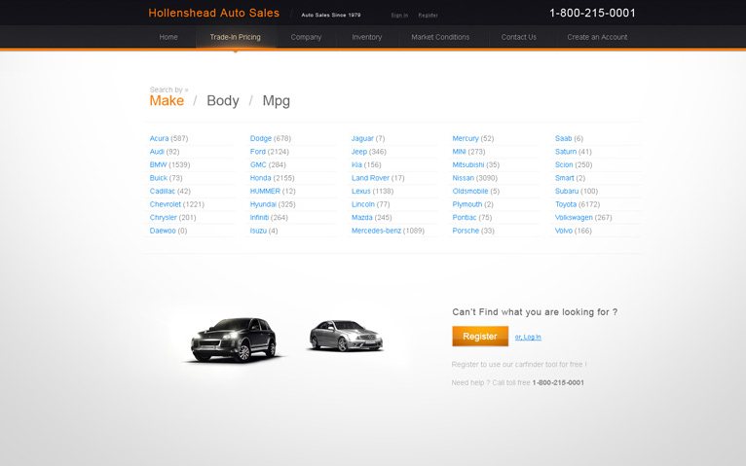This screenshot has height=466, width=746.
Task: View Toyota listings
Action: (x=566, y=204)
